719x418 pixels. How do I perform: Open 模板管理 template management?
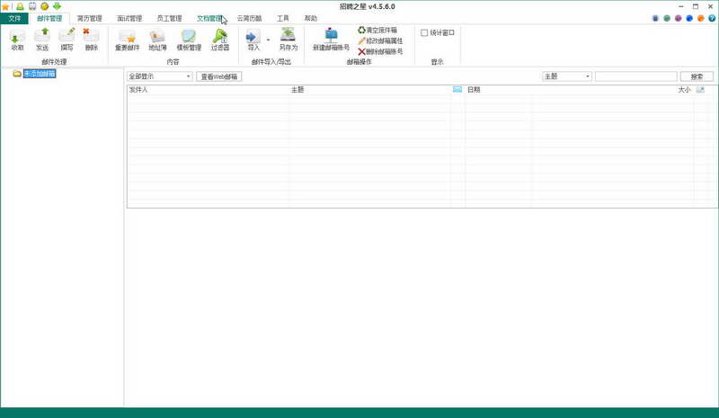tap(189, 40)
